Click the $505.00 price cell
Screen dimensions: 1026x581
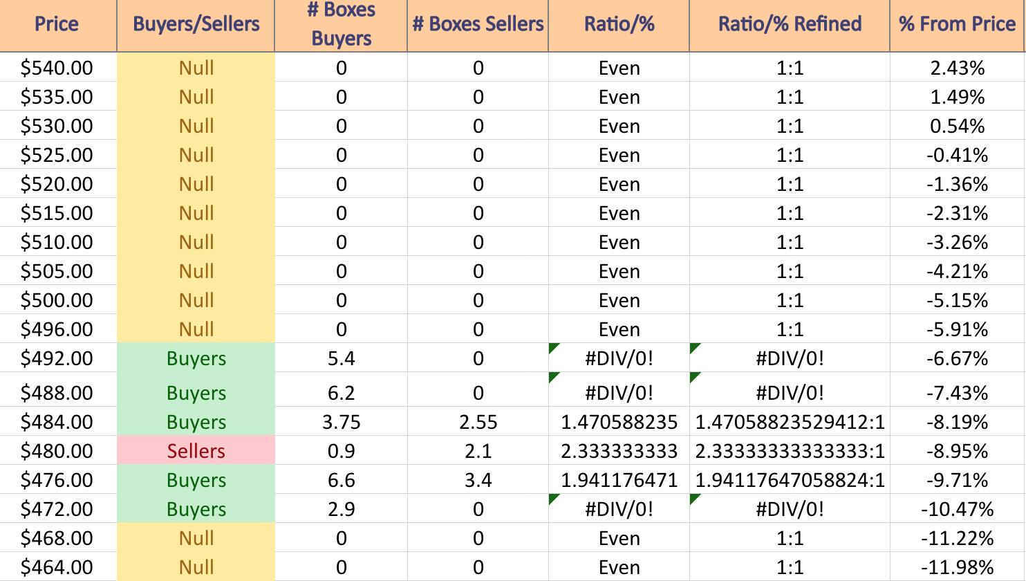tap(58, 270)
